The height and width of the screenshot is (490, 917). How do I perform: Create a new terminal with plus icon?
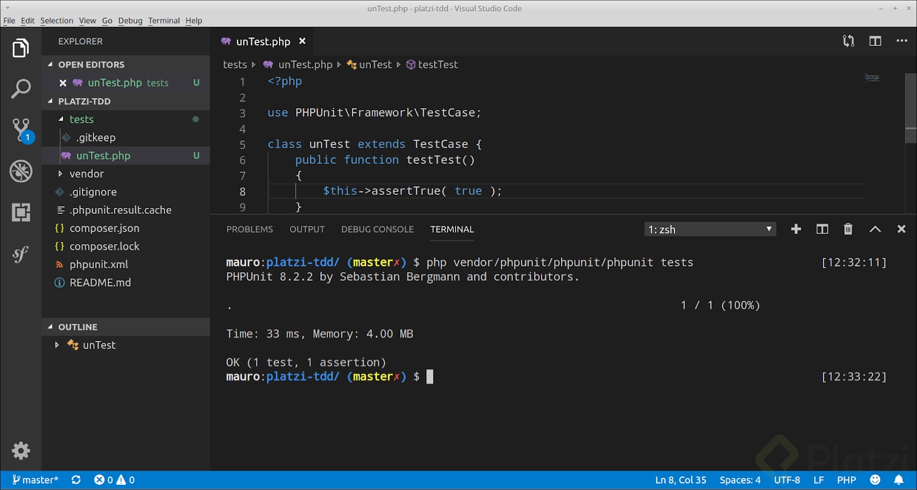[x=796, y=229]
